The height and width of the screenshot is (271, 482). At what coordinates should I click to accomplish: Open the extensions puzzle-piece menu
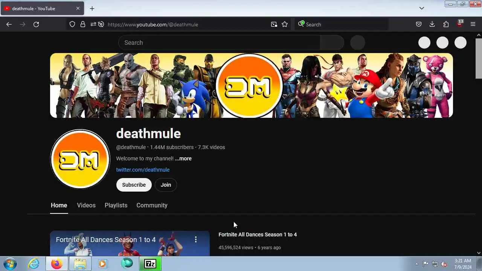point(446,24)
